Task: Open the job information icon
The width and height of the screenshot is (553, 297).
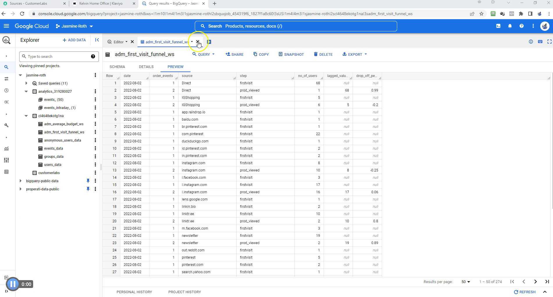Action: [x=531, y=42]
